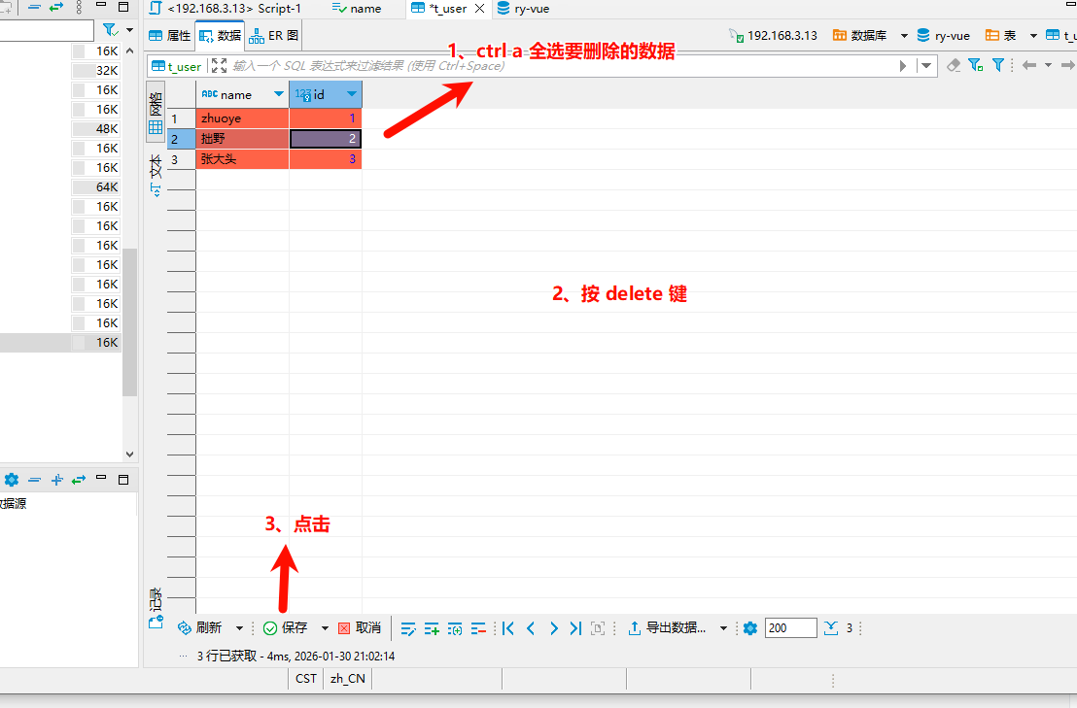
Task: Open dropdown arrow after 表 breadcrumb
Action: coord(1033,36)
